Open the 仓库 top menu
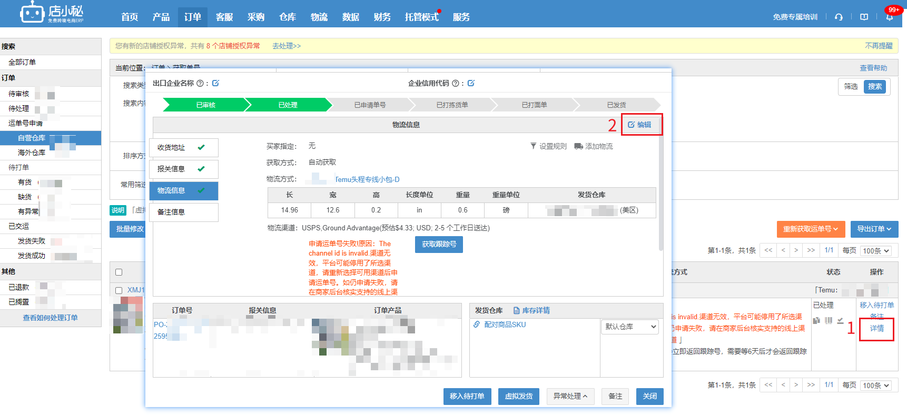The image size is (907, 416). pos(287,17)
